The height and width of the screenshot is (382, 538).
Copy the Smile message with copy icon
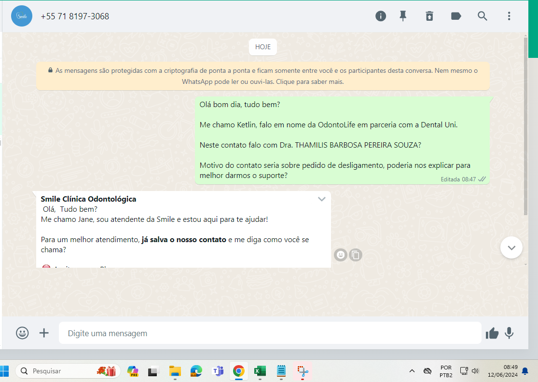[356, 255]
